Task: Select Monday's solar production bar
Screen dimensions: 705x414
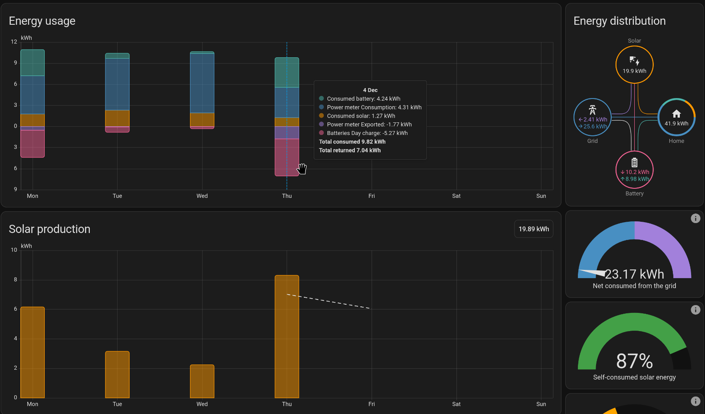Action: click(33, 352)
